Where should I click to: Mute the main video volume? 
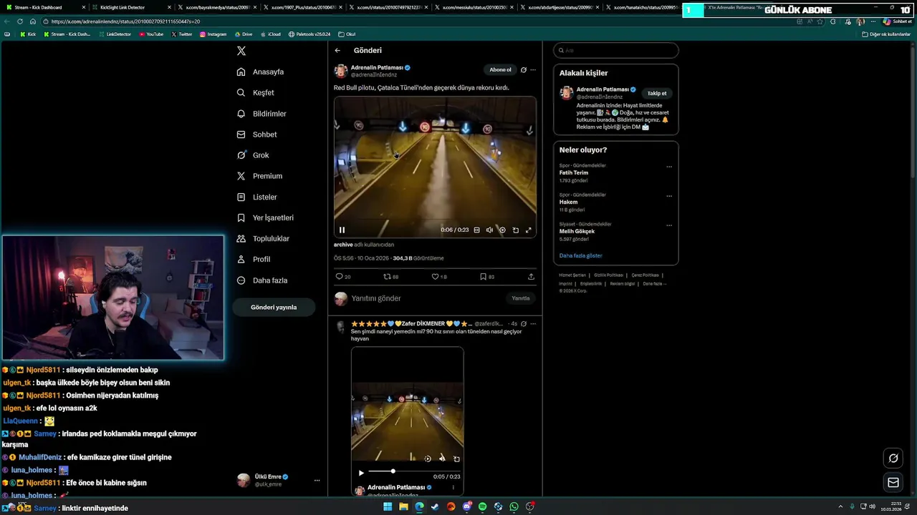click(489, 230)
